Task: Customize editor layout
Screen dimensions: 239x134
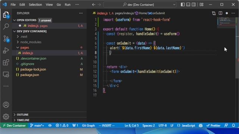Action: tap(202, 4)
